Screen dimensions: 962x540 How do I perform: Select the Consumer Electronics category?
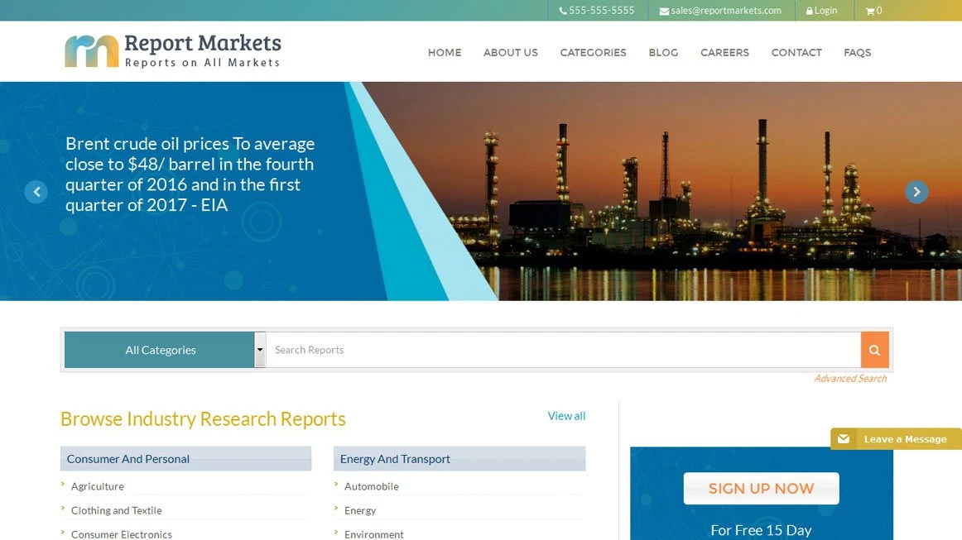pos(122,534)
